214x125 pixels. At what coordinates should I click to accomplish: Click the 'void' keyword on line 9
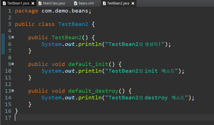coord(58,64)
